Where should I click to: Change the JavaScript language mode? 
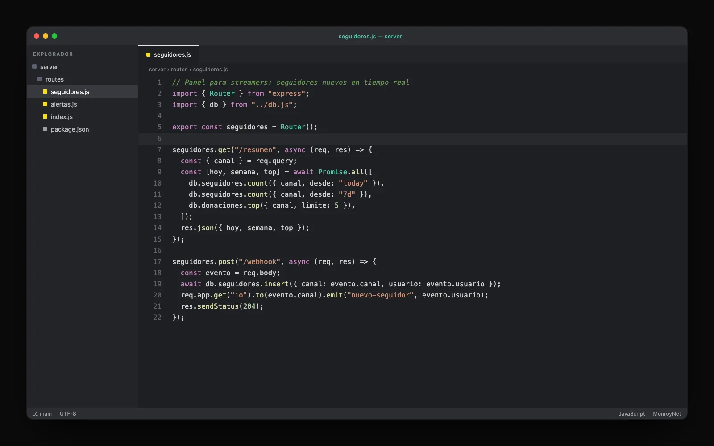click(631, 414)
